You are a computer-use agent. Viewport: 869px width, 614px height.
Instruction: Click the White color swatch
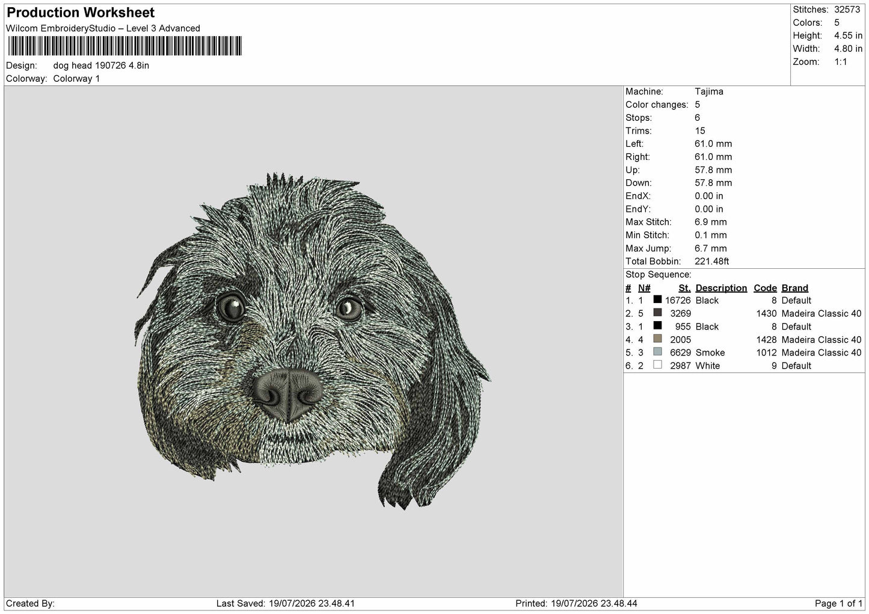click(x=657, y=365)
